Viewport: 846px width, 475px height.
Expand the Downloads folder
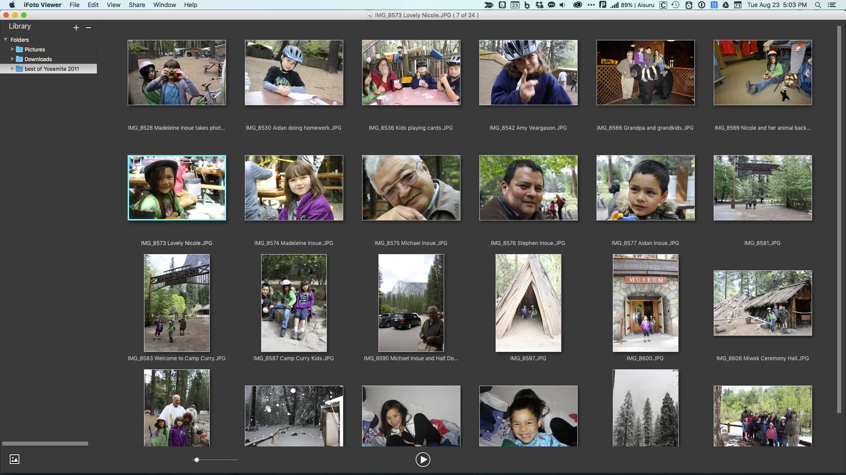[11, 59]
